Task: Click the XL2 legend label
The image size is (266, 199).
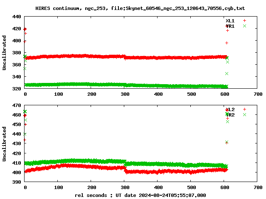Action: 230,109
